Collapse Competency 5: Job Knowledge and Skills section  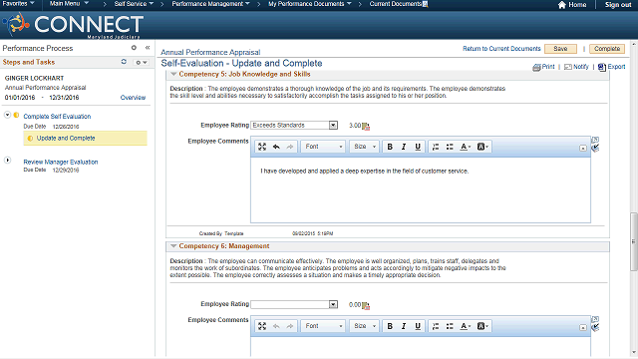pyautogui.click(x=173, y=74)
